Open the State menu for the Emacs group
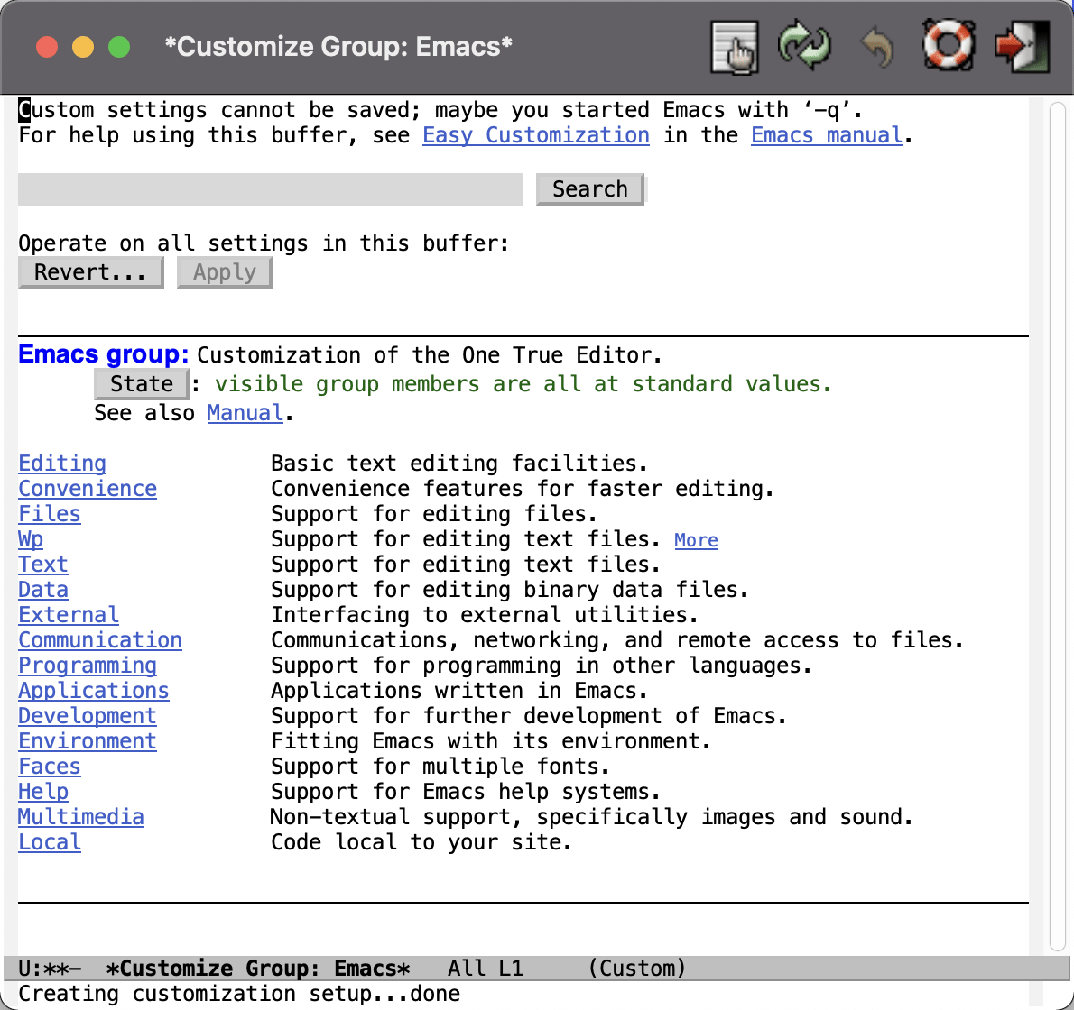The width and height of the screenshot is (1074, 1010). coord(141,383)
